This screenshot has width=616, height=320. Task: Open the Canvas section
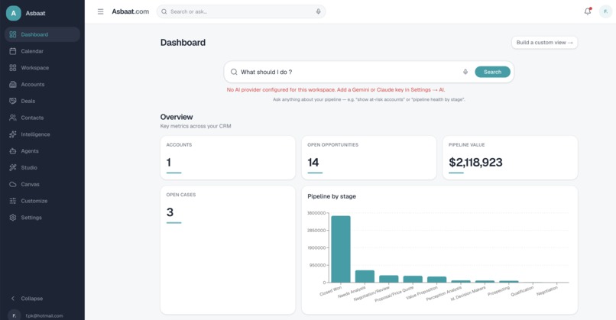(43, 184)
